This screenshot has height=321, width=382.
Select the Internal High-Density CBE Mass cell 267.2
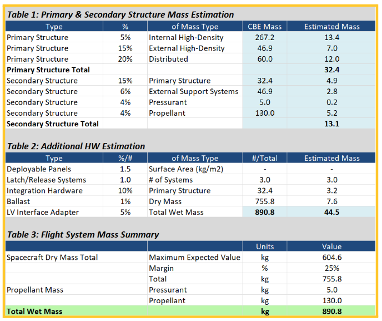(x=264, y=38)
